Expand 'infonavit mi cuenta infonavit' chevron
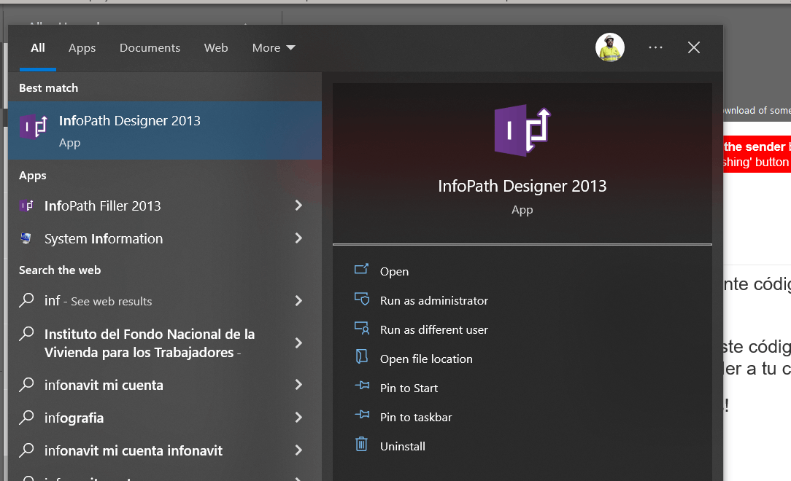This screenshot has width=791, height=481. coord(298,450)
